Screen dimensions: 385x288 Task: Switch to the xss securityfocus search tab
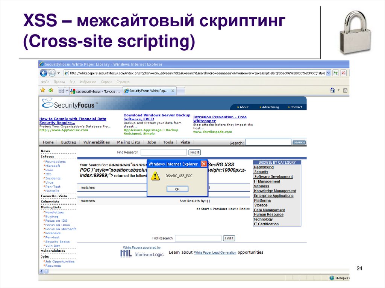[x=96, y=91]
